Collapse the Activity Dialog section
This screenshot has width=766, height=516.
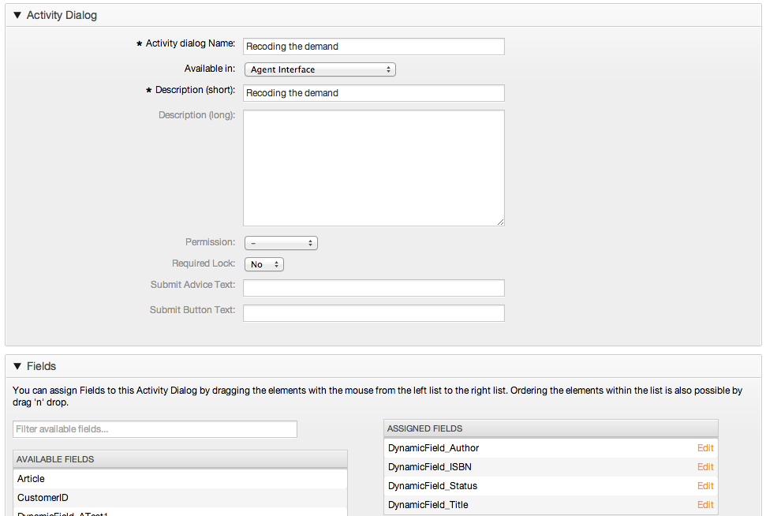tap(17, 16)
